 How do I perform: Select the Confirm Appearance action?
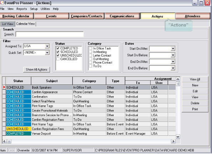(x=89, y=92)
